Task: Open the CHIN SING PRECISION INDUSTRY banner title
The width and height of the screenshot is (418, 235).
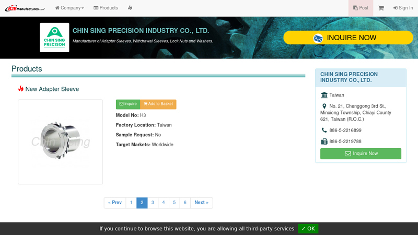Action: (141, 31)
